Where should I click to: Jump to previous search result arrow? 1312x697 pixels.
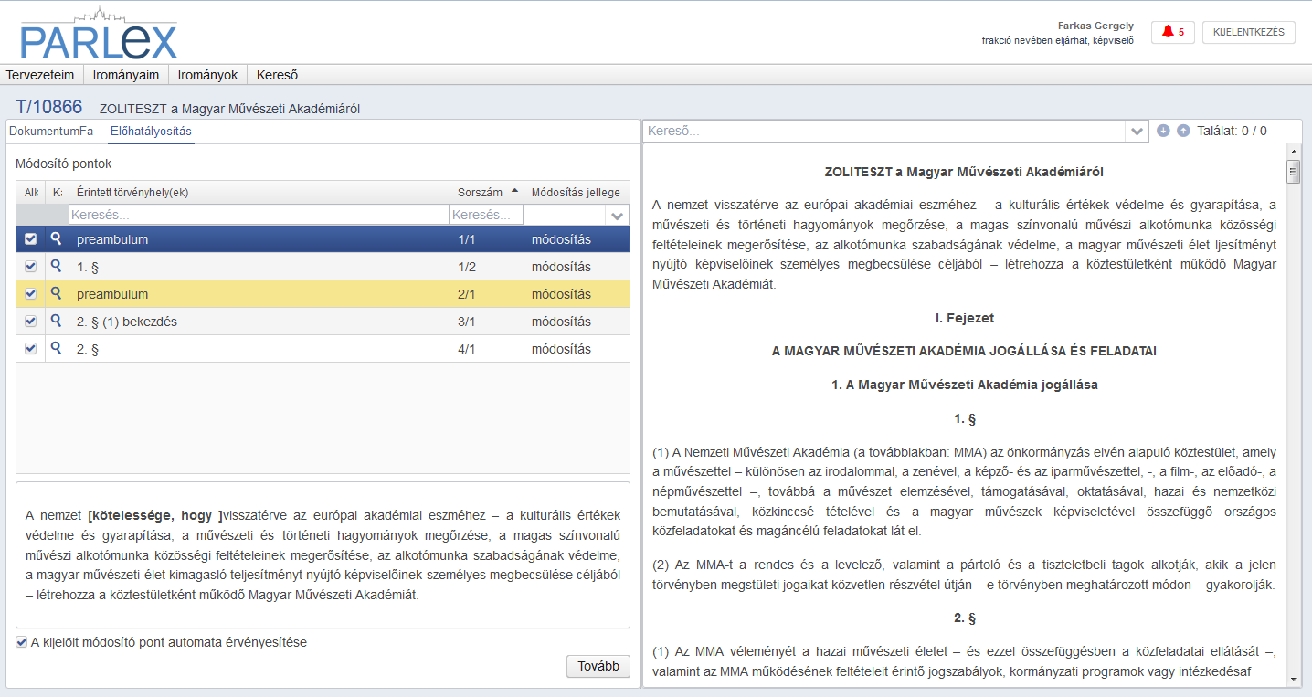coord(1183,131)
